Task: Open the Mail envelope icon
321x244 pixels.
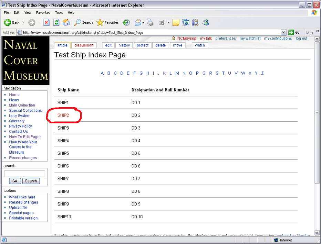Action: [138, 22]
